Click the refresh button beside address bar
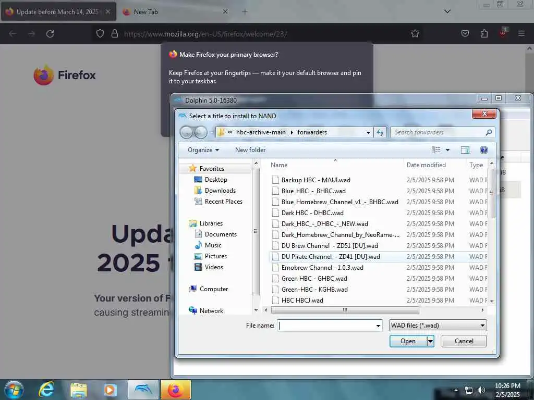 click(x=380, y=132)
